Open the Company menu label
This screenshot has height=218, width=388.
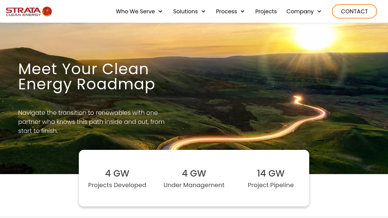[x=300, y=12]
